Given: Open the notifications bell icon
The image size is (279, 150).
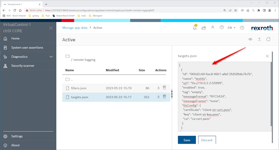Looking at the screenshot, I should pyautogui.click(x=195, y=27).
